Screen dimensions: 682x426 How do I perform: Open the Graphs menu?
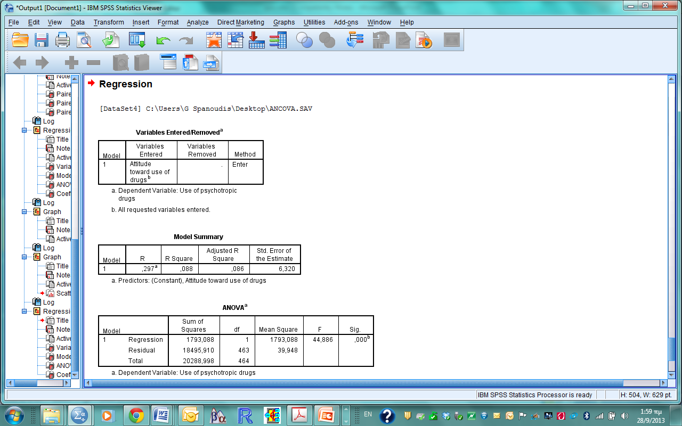284,22
